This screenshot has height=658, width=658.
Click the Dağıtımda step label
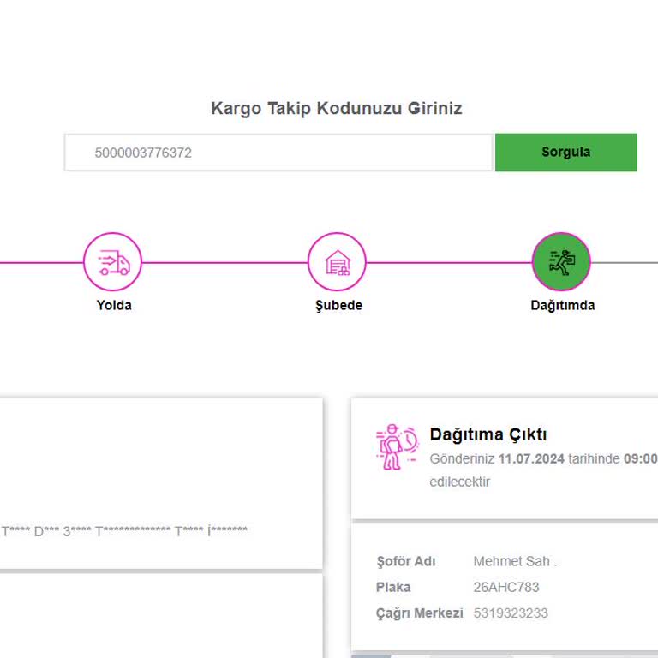562,305
